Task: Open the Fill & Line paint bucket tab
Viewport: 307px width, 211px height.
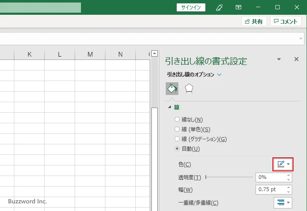Action: (172, 89)
